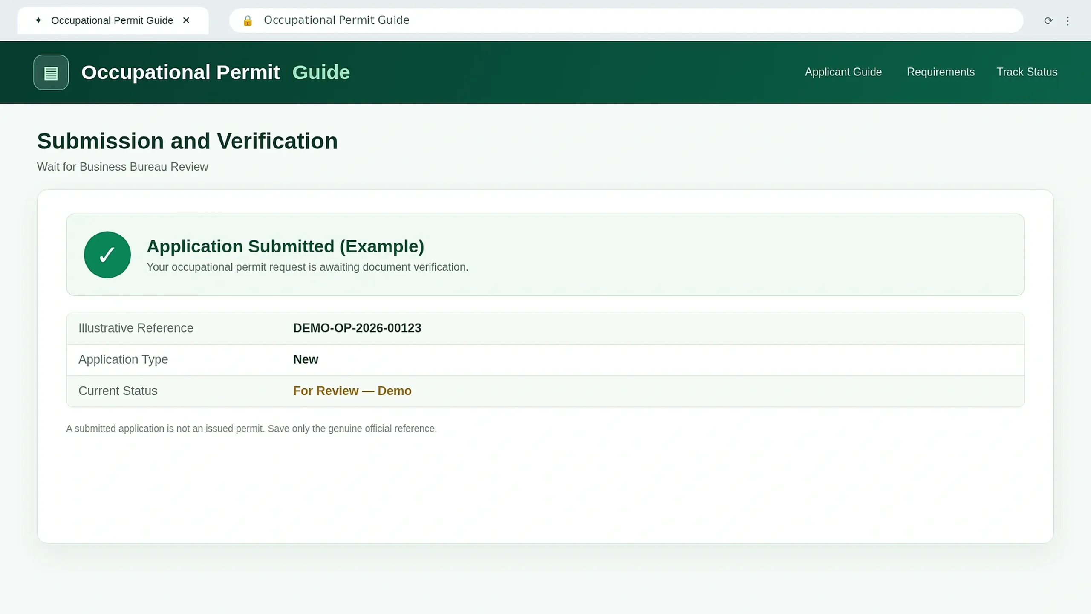Go to Requirements in the header
Screen dimensions: 1091x614
click(x=941, y=72)
